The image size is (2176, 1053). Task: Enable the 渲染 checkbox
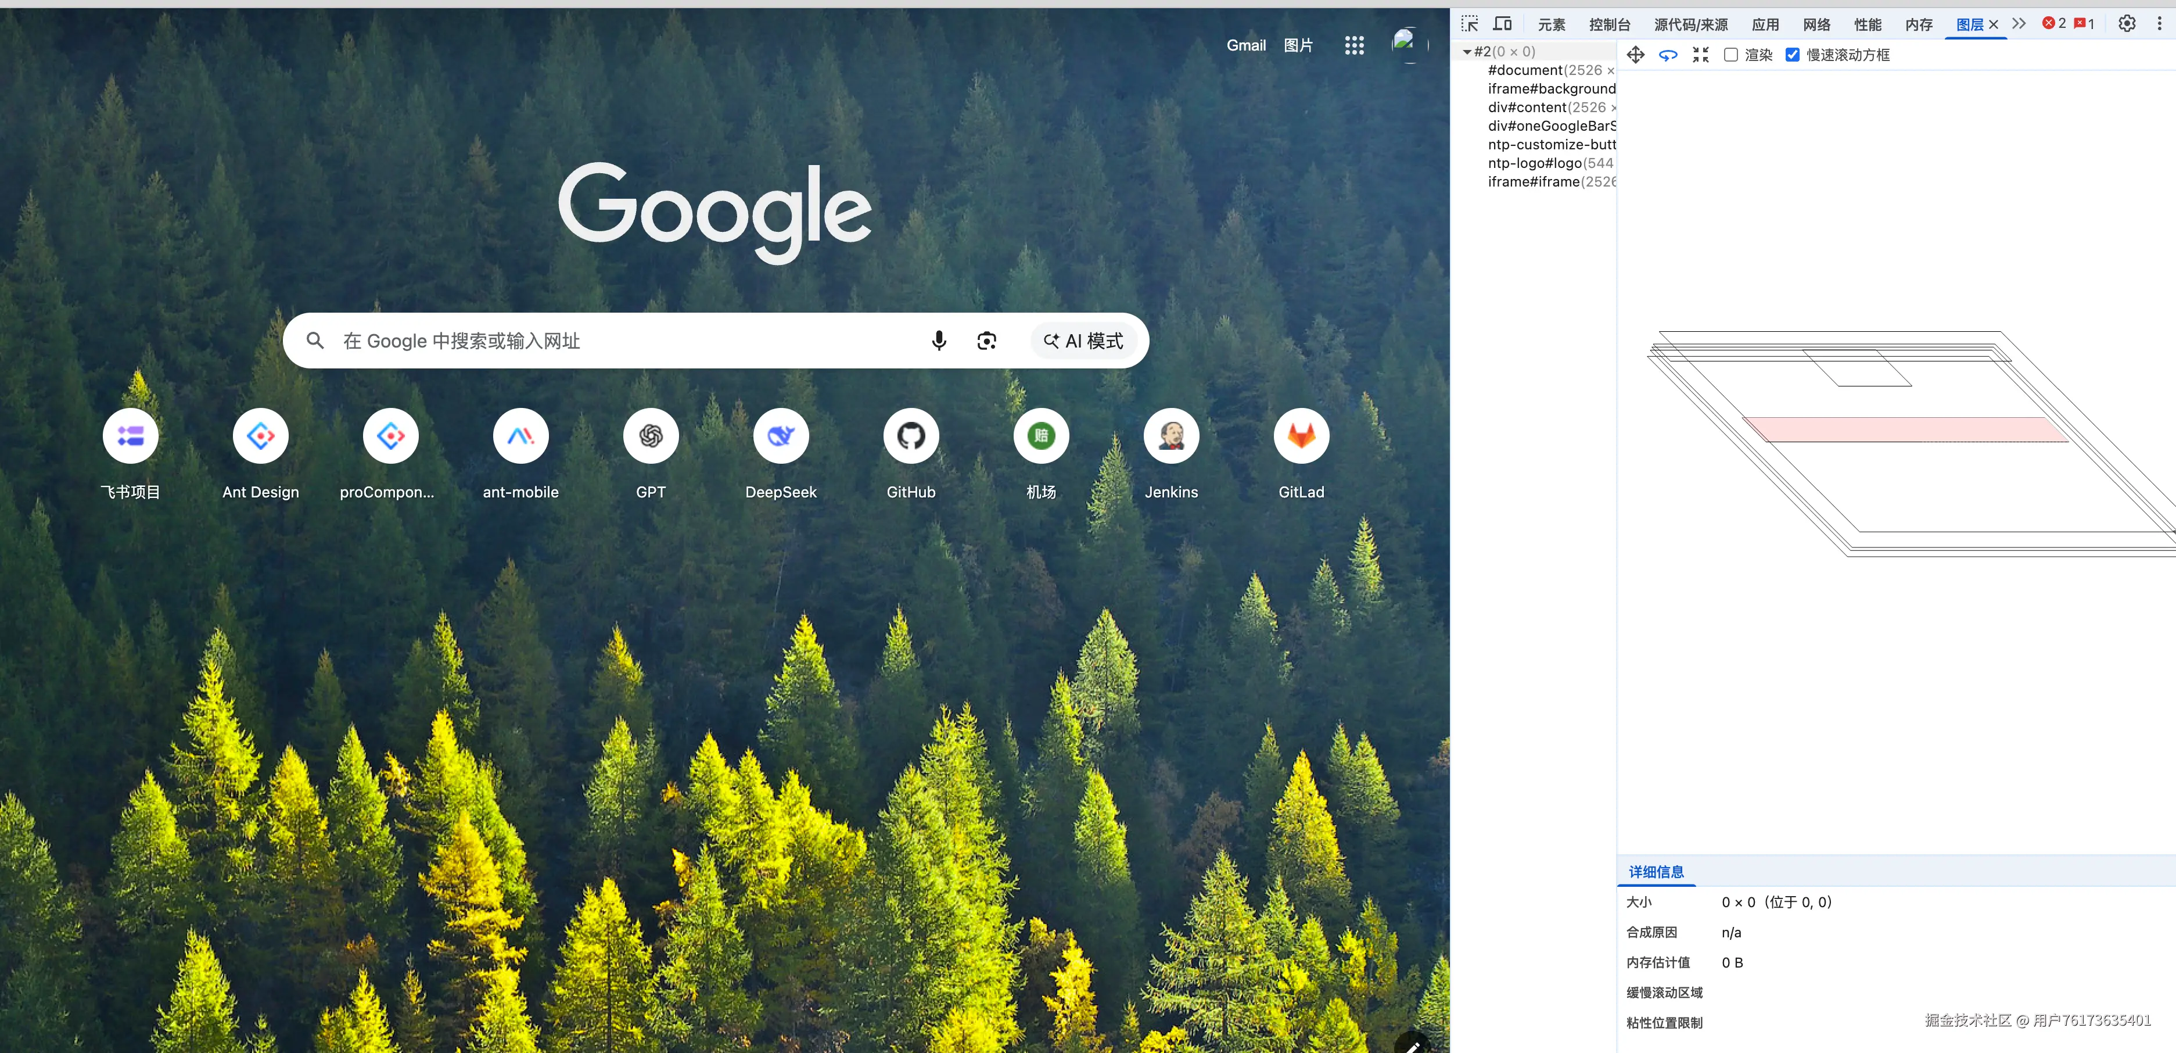click(1731, 55)
